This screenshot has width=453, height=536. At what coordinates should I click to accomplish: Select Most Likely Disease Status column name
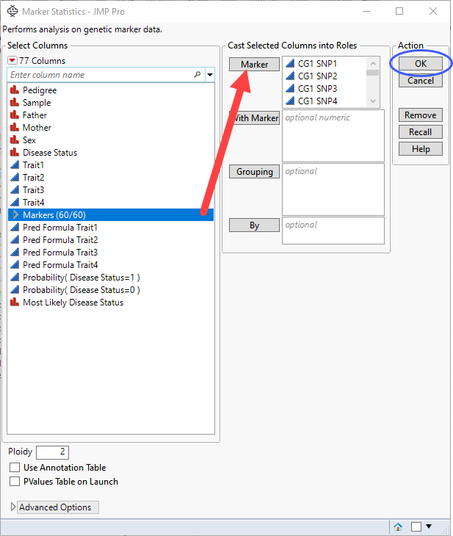coord(73,303)
